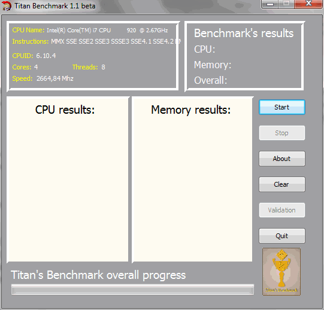This screenshot has width=324, height=310.
Task: Quit Titan Benchmark
Action: (282, 236)
